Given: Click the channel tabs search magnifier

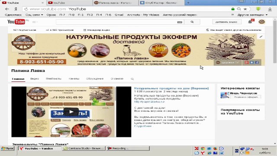Looking at the screenshot, I should pyautogui.click(x=132, y=79).
